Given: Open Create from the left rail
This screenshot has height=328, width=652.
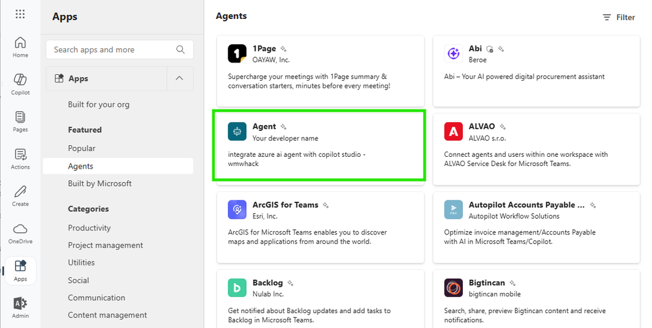Looking at the screenshot, I should coord(20,196).
